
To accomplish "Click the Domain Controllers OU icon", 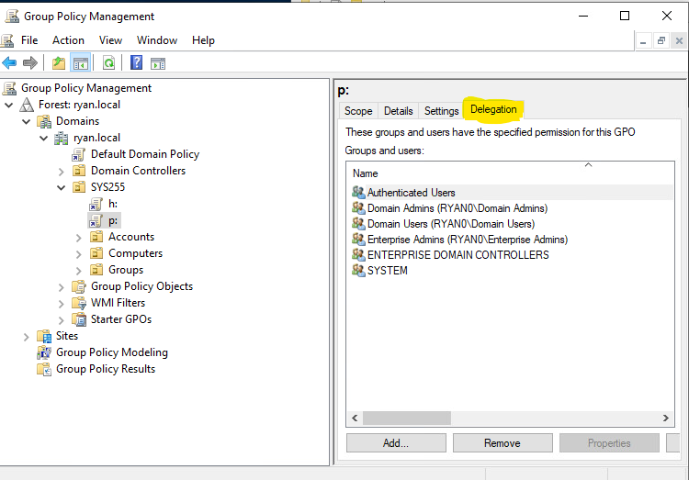I will pyautogui.click(x=79, y=171).
